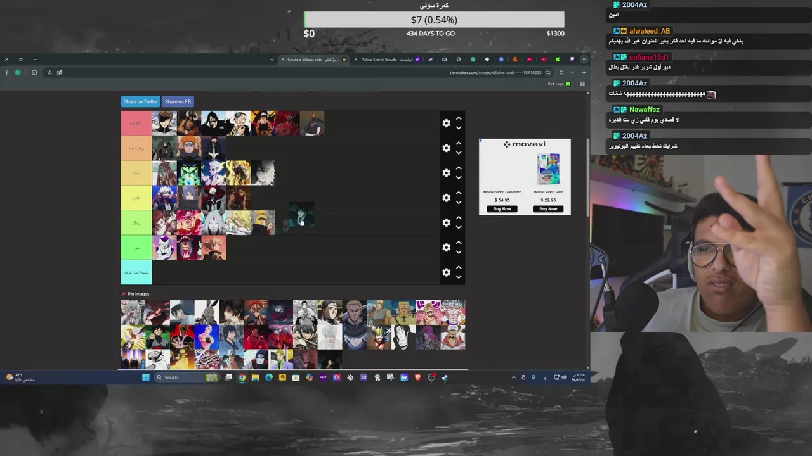Image resolution: width=812 pixels, height=456 pixels.
Task: Move the cyan bottom tier row up
Action: (x=459, y=267)
